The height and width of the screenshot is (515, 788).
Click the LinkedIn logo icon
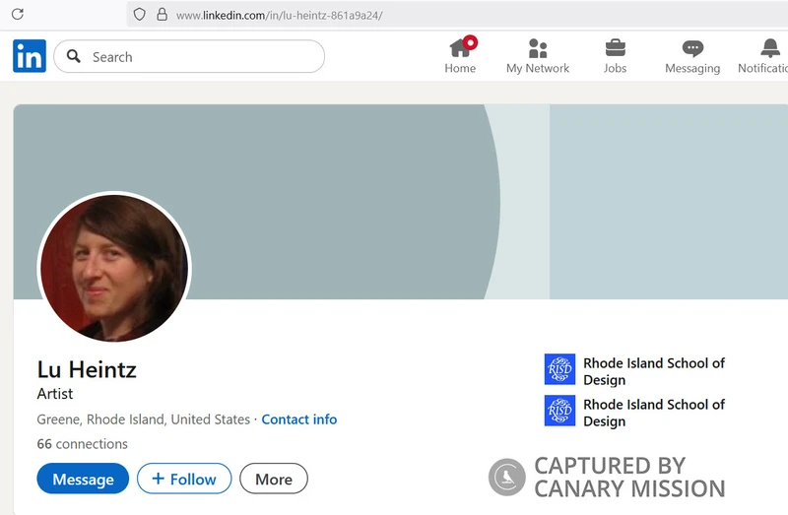[30, 56]
